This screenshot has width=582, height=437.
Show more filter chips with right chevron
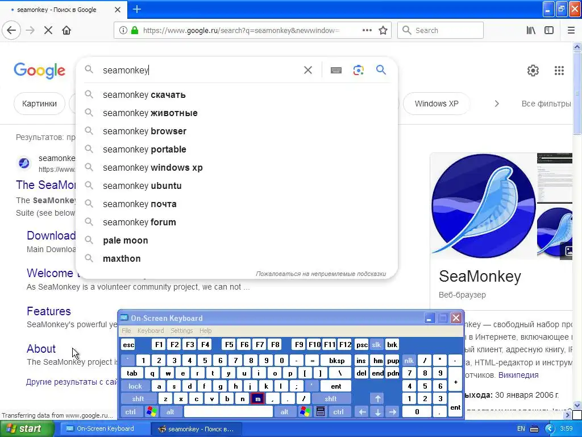[x=497, y=104]
